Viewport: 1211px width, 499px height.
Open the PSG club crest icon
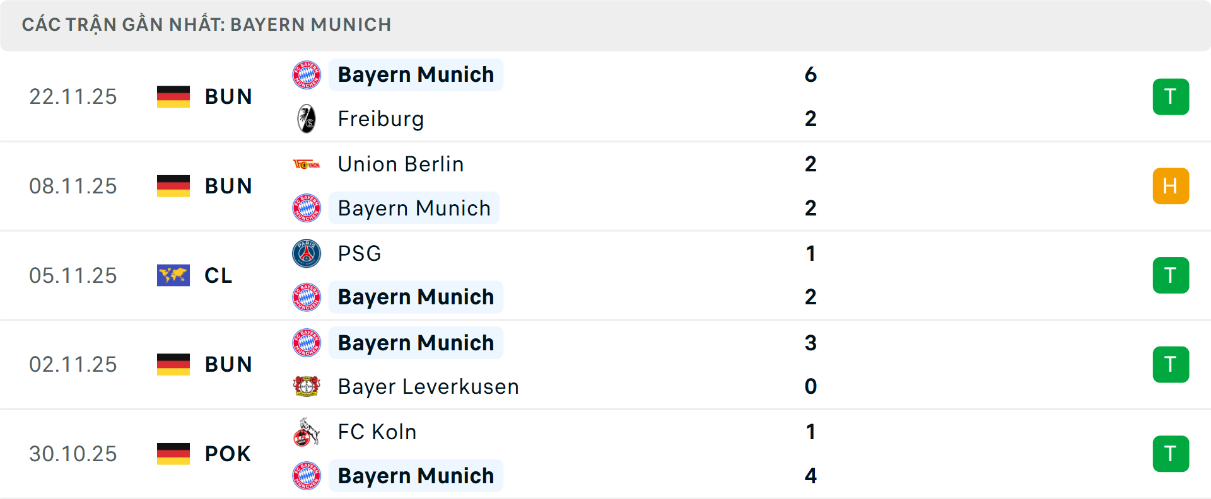[307, 253]
